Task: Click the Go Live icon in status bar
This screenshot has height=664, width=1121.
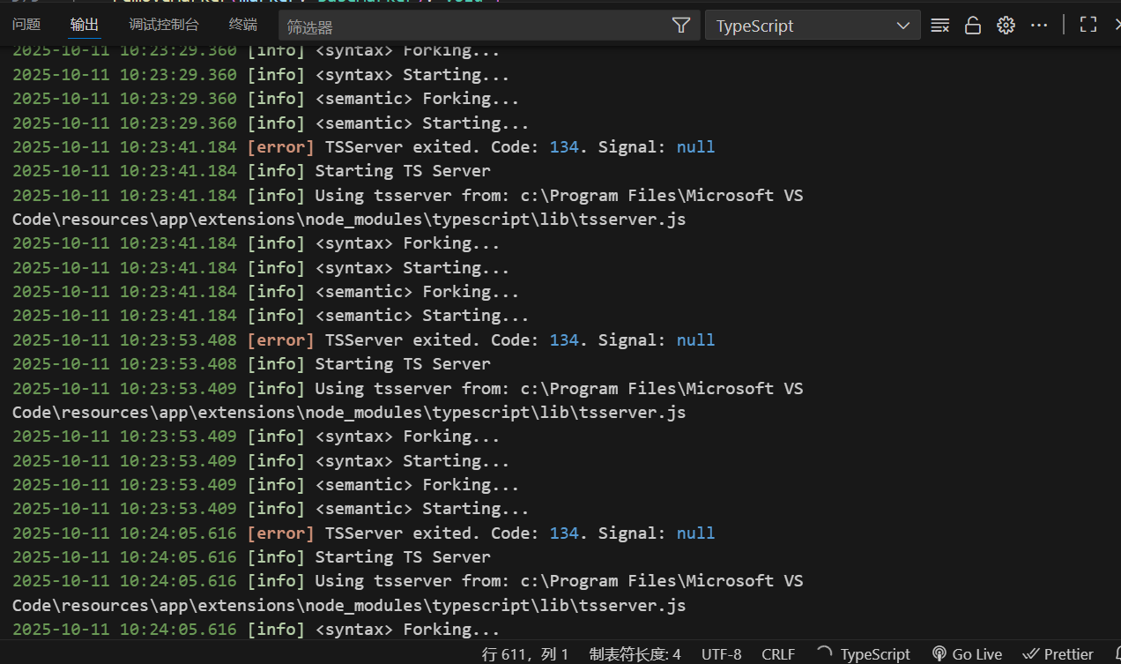Action: coord(967,653)
